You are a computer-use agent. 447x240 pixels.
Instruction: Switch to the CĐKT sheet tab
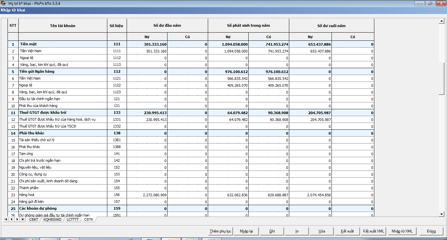(x=33, y=219)
